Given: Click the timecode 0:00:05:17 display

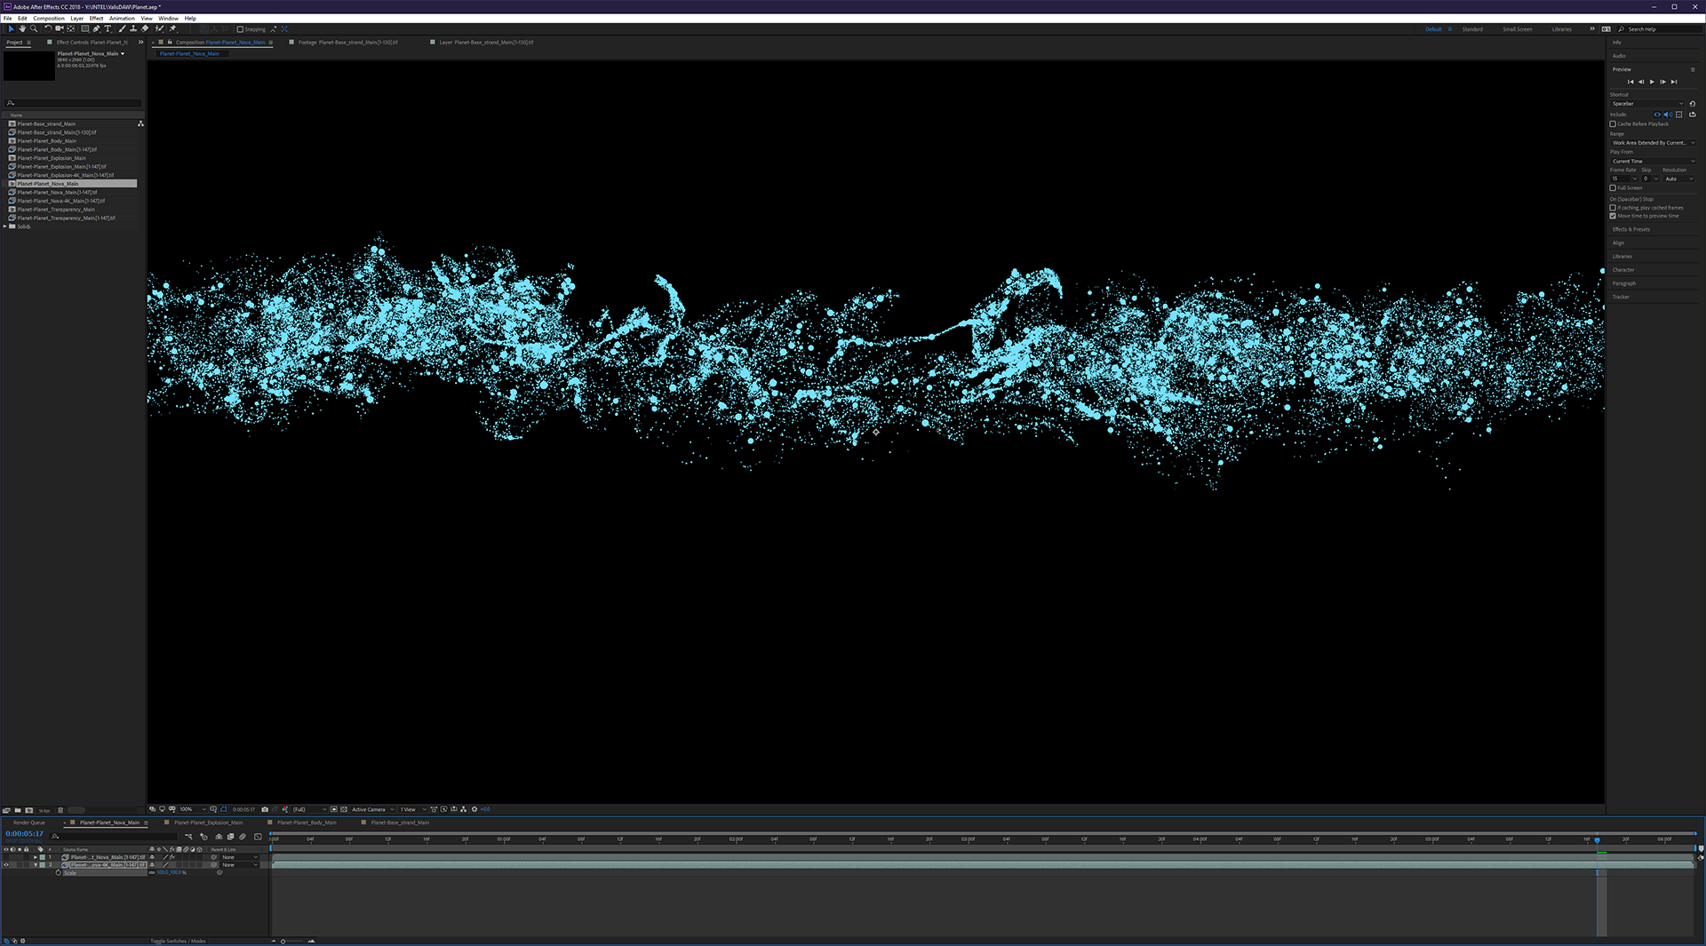Looking at the screenshot, I should (24, 833).
